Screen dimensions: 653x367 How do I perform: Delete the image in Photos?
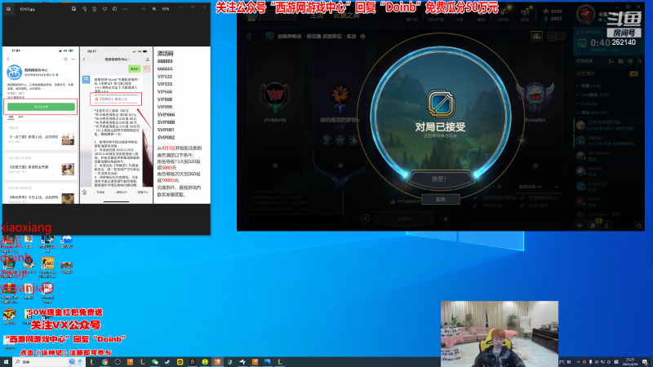tap(94, 9)
